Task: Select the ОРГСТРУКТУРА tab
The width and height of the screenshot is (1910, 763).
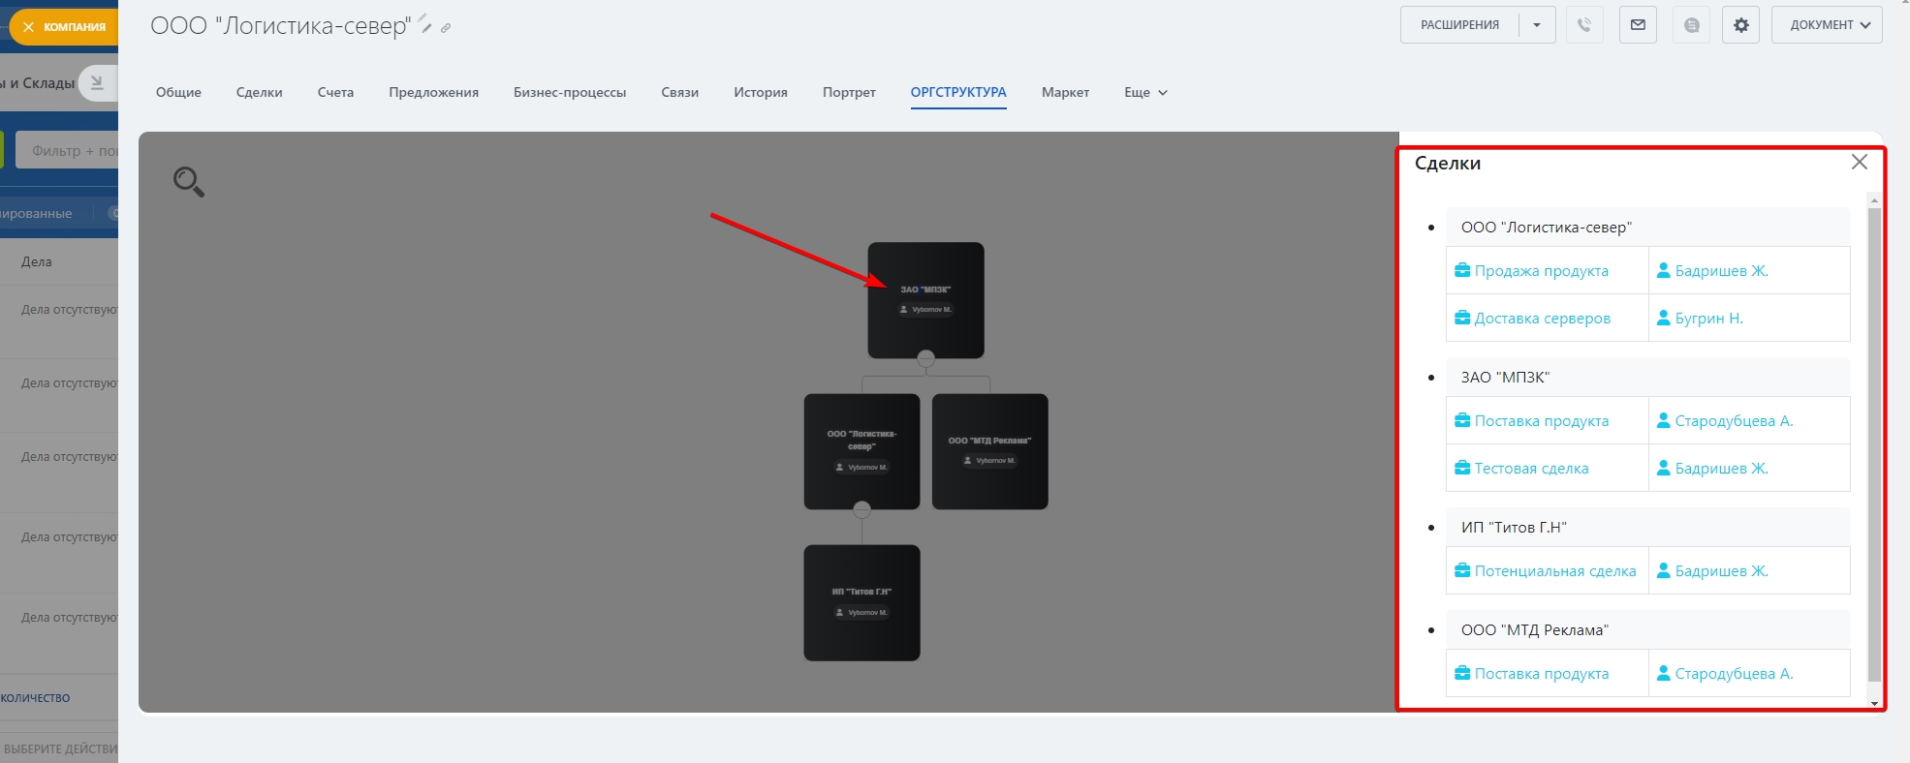Action: coord(958,93)
